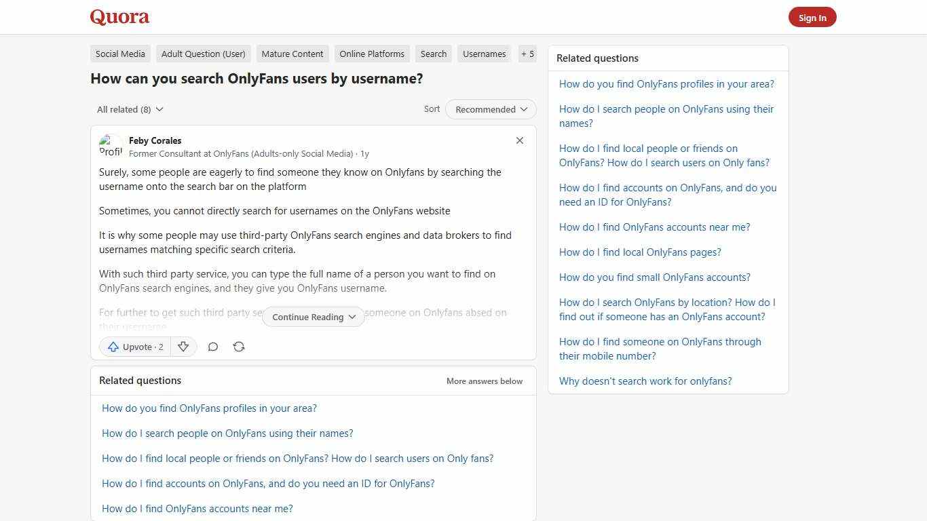This screenshot has height=521, width=927.
Task: Open 'Why doesn't search work for onlyfans?'
Action: [645, 381]
